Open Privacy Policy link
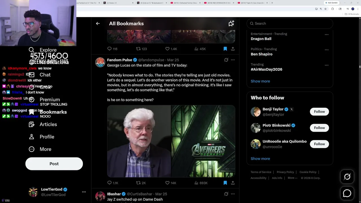 (x=285, y=172)
